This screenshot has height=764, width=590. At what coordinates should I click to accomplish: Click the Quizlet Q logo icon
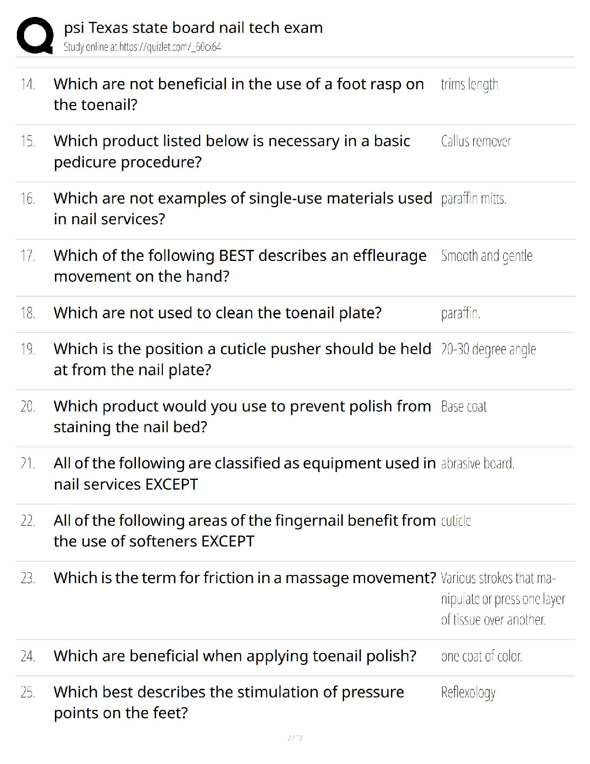pyautogui.click(x=35, y=35)
